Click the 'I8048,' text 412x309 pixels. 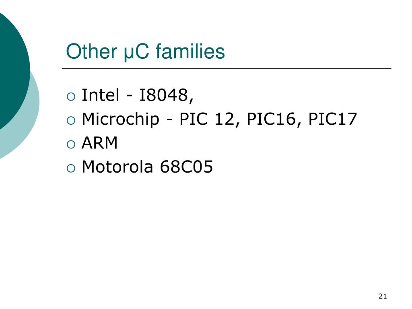coord(166,95)
